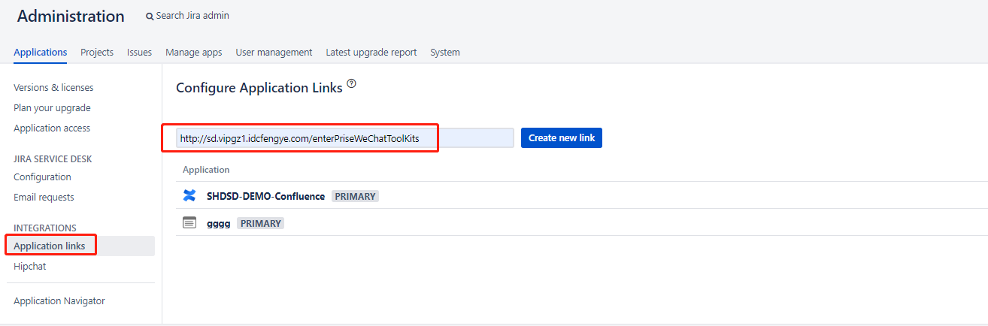
Task: Click the application URL input field
Action: pyautogui.click(x=344, y=138)
